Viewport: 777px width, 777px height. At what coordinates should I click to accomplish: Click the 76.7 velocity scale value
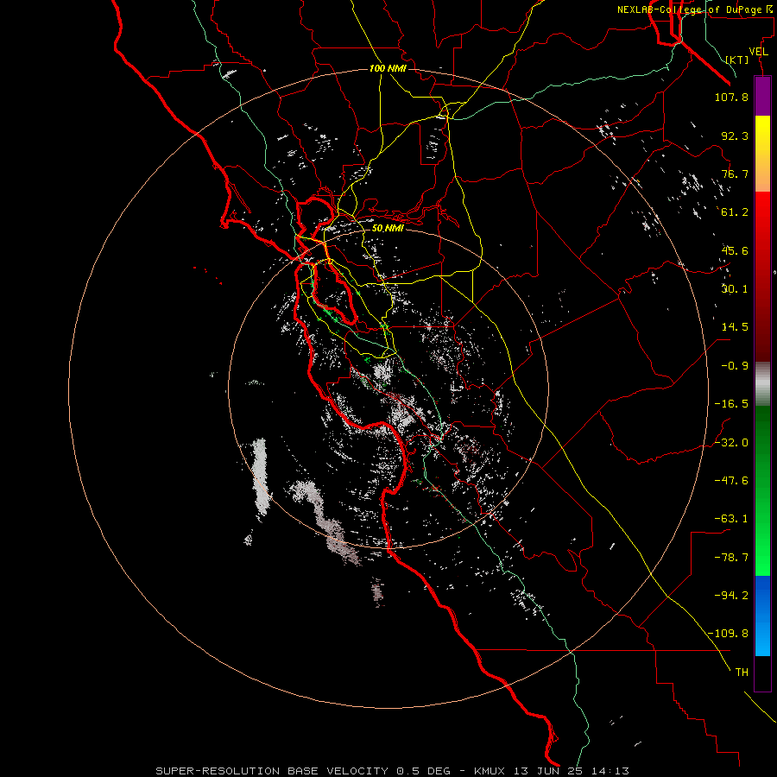pyautogui.click(x=735, y=174)
